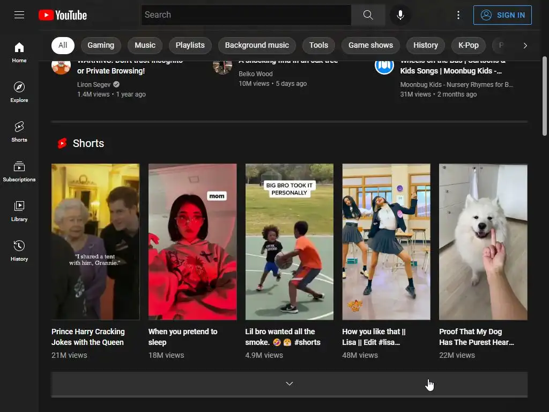
Task: Open Prince Harry and Queen short thumbnail
Action: (x=95, y=242)
